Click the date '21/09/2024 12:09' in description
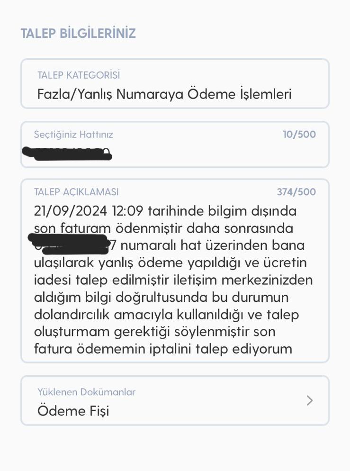 [x=90, y=210]
